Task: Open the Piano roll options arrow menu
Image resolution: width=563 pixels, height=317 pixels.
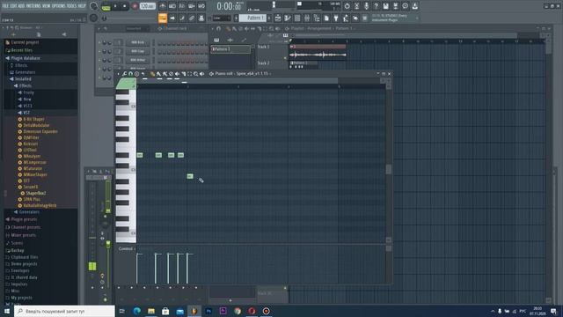Action: point(119,74)
